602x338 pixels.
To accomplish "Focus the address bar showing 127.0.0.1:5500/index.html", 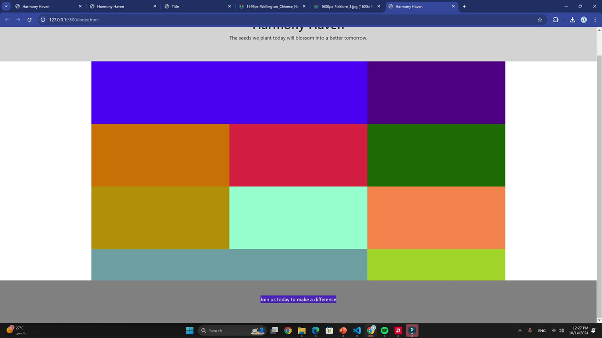I will point(292,20).
